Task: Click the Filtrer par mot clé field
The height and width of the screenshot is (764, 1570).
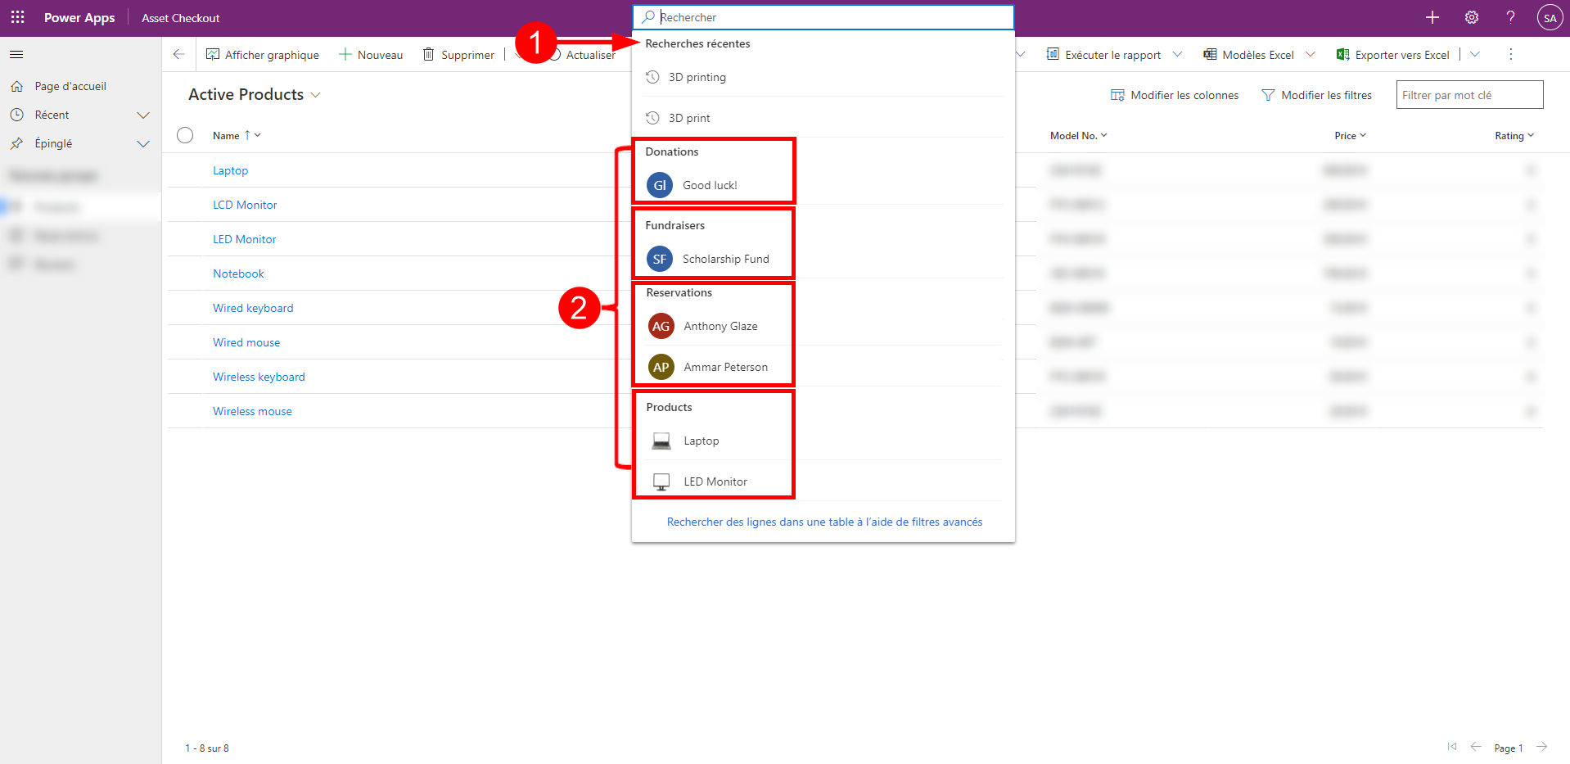Action: tap(1468, 94)
